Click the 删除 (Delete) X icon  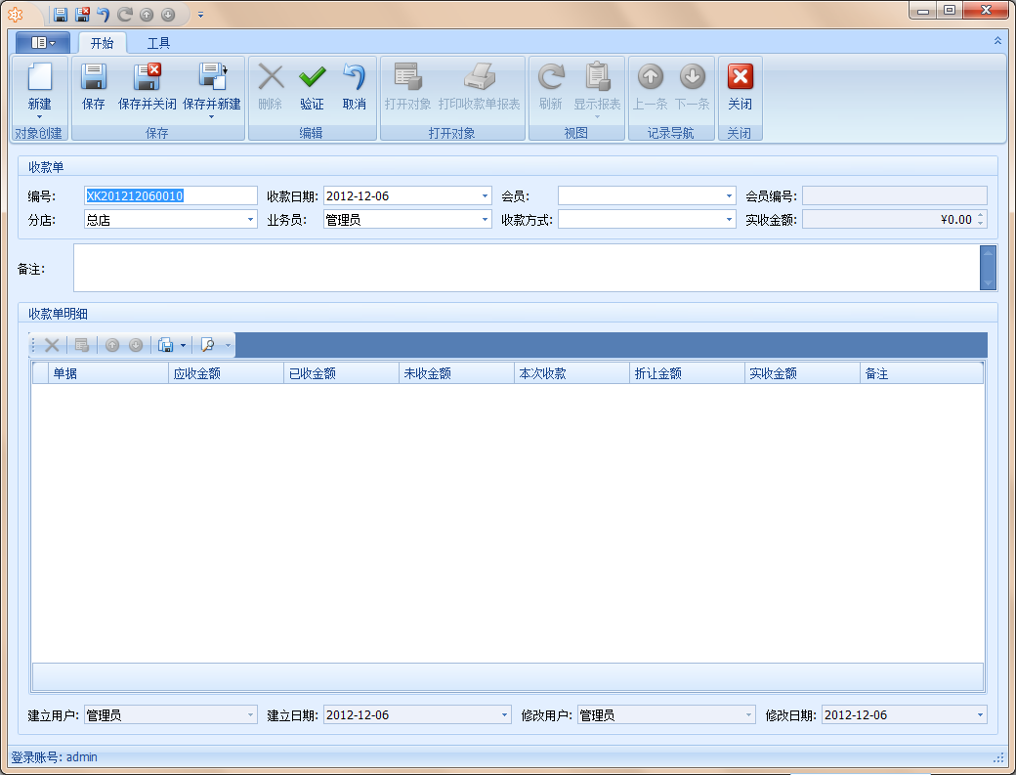point(271,76)
